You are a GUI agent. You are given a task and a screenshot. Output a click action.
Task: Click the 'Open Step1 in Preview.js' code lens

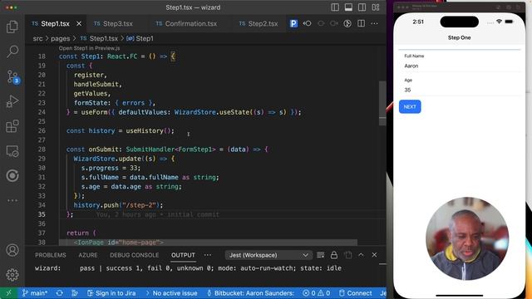(89, 48)
